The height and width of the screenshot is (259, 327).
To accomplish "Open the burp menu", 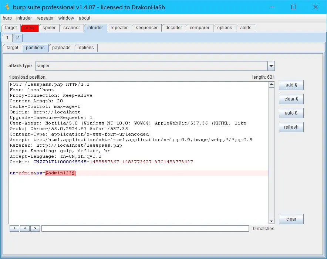I will (x=7, y=18).
